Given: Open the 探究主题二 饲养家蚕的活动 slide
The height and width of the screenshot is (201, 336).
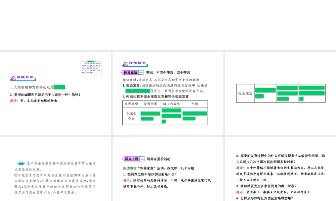Looking at the screenshot, I should (168, 169).
